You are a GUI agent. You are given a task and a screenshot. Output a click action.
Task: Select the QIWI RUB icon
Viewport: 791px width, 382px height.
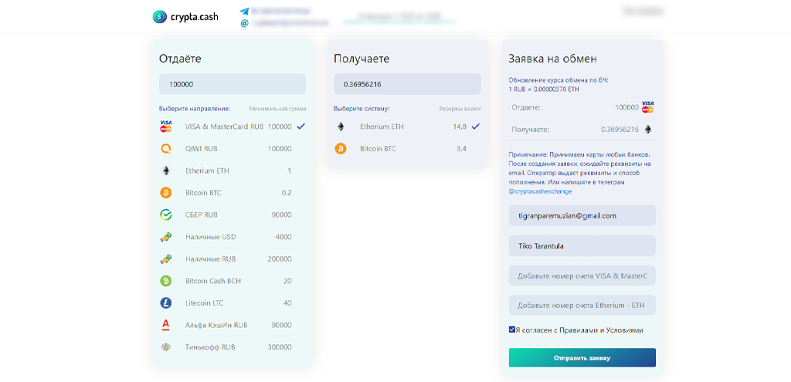click(x=165, y=149)
